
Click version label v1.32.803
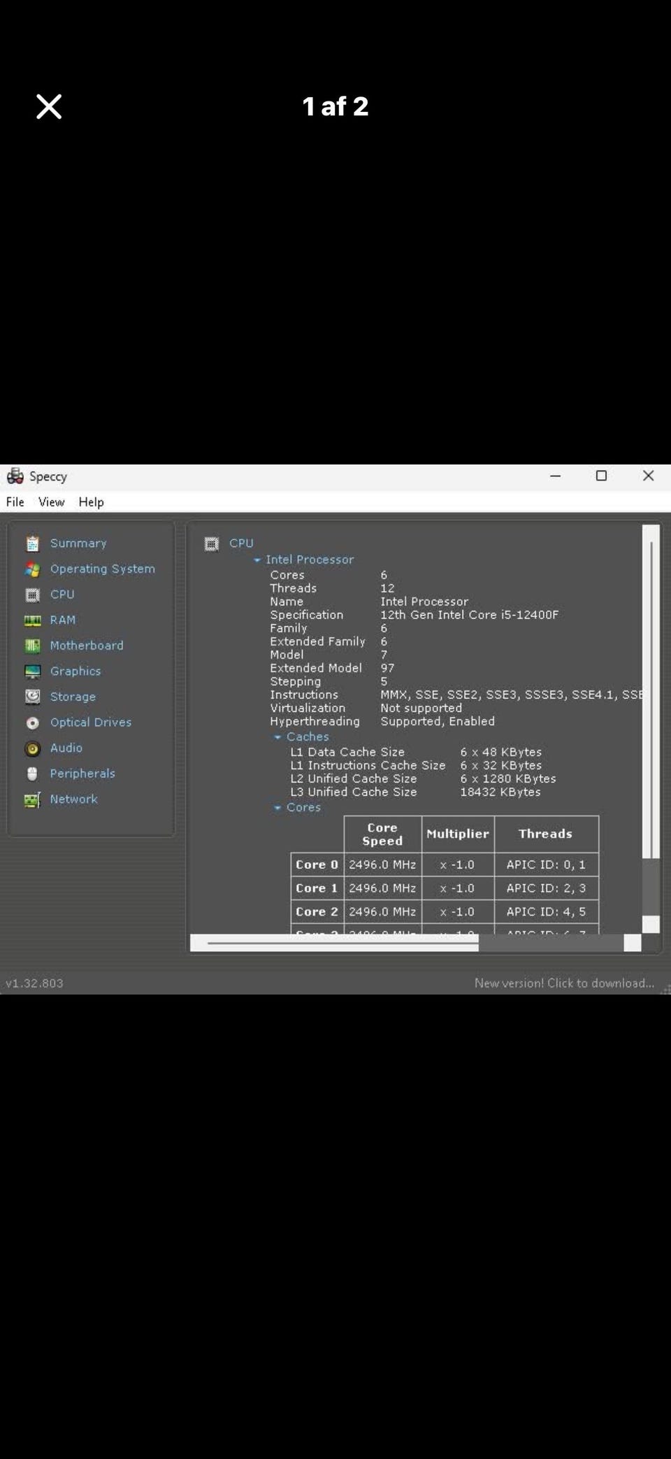[34, 983]
